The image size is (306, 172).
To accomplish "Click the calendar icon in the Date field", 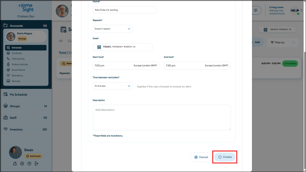I will [x=99, y=47].
